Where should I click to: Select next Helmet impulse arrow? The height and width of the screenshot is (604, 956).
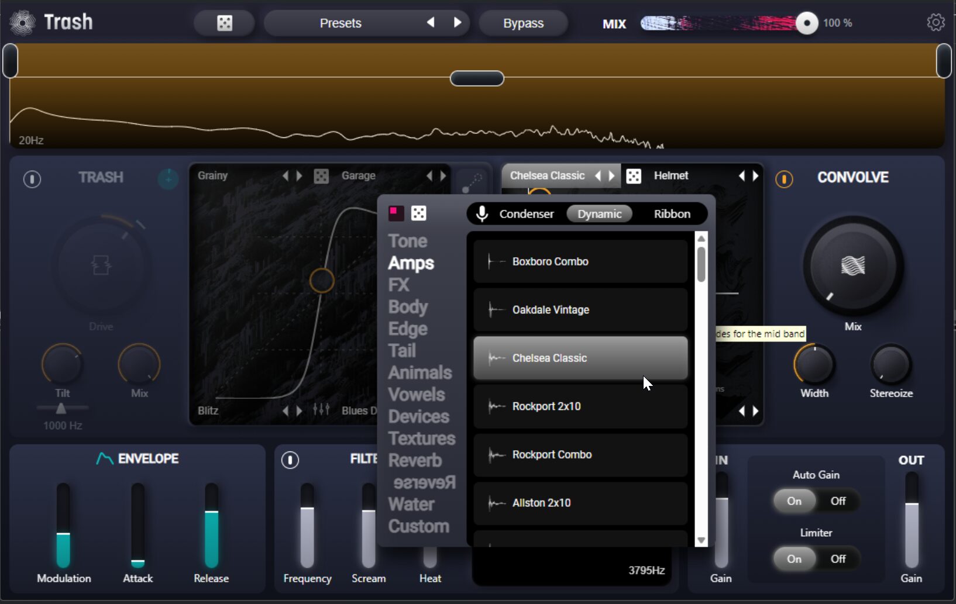click(x=756, y=175)
